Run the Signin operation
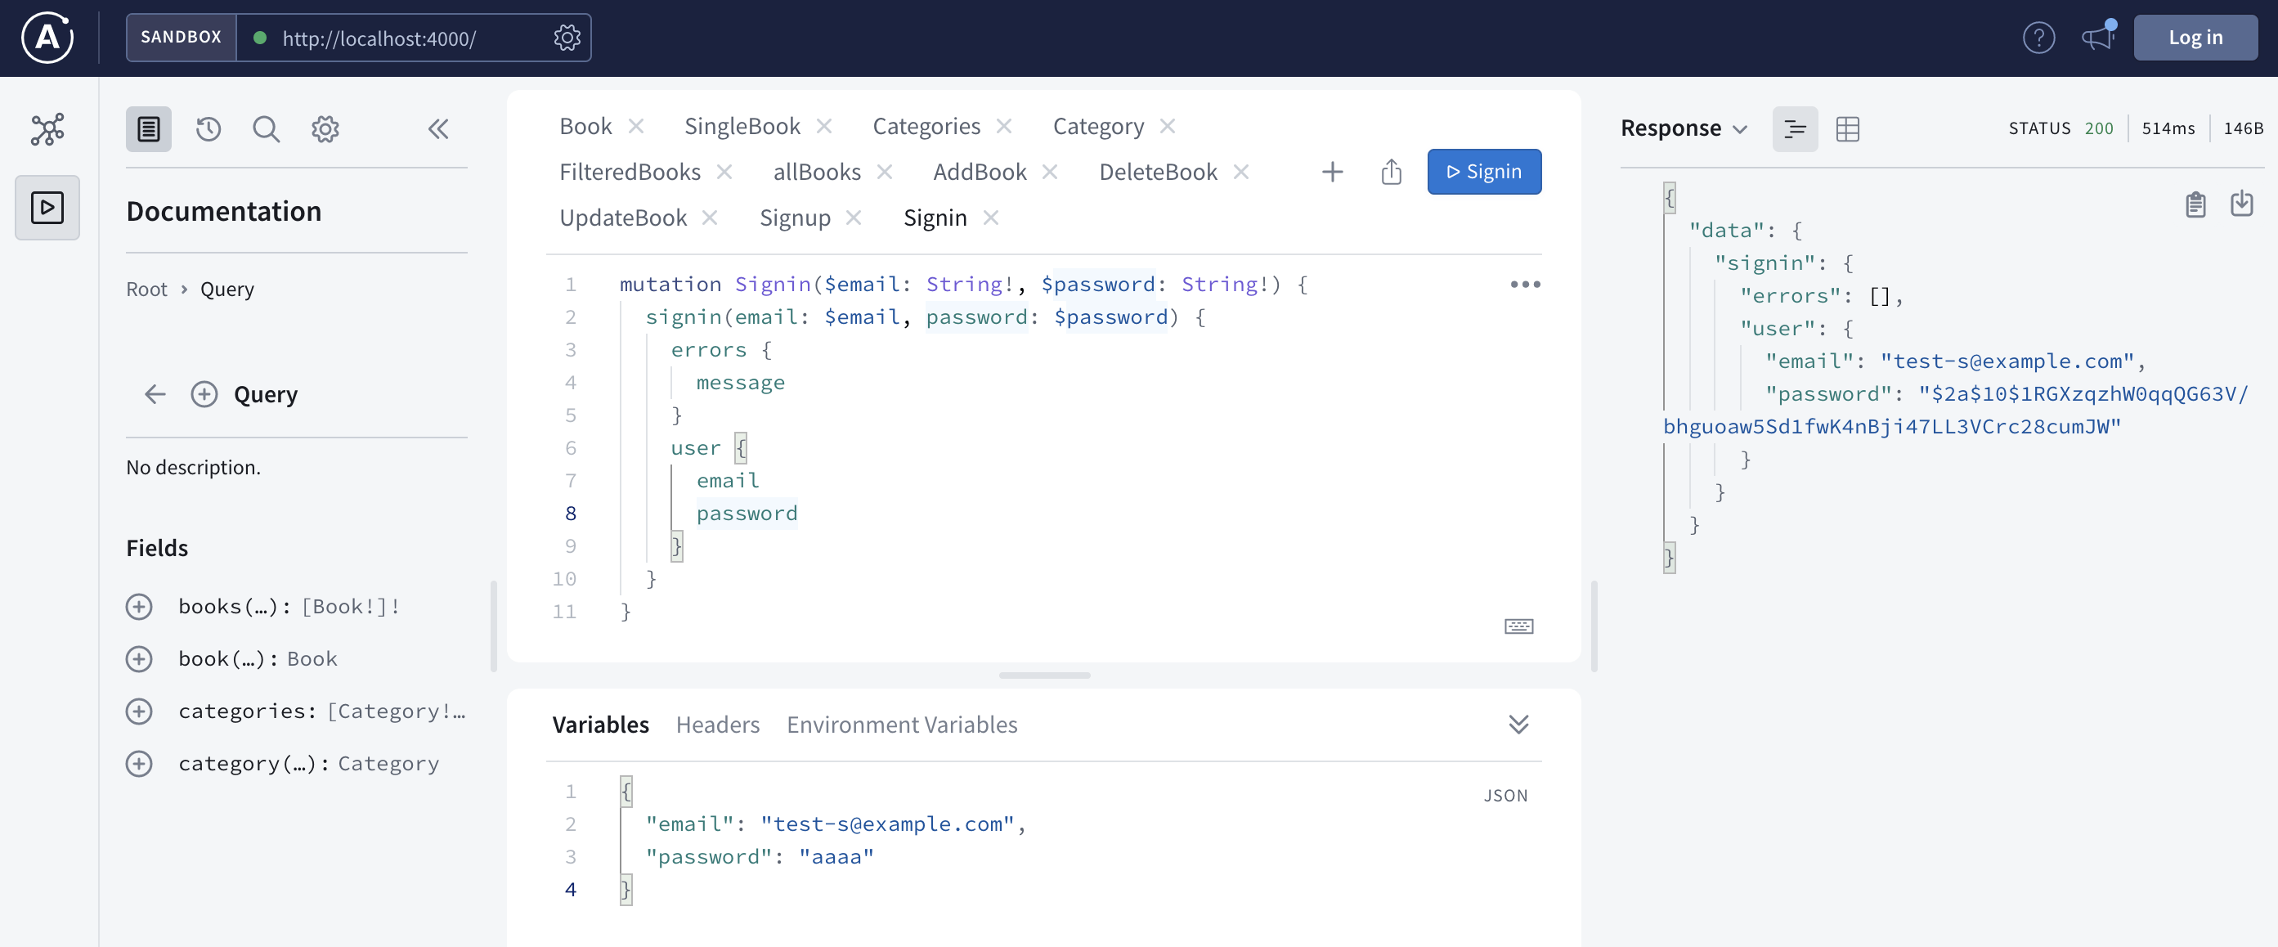Screen dimensions: 2278x947 click(1484, 172)
